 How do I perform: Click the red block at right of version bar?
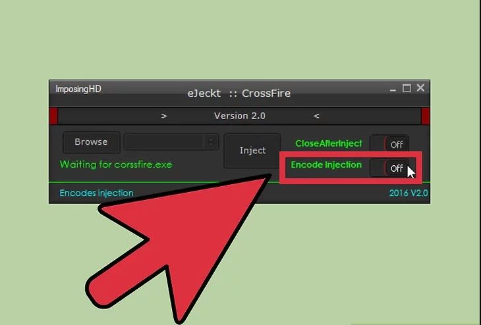pyautogui.click(x=426, y=116)
